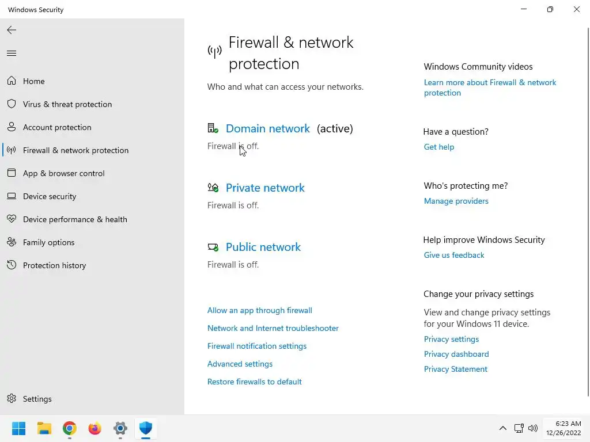Open the Home section
Image resolution: width=590 pixels, height=442 pixels.
pos(33,81)
